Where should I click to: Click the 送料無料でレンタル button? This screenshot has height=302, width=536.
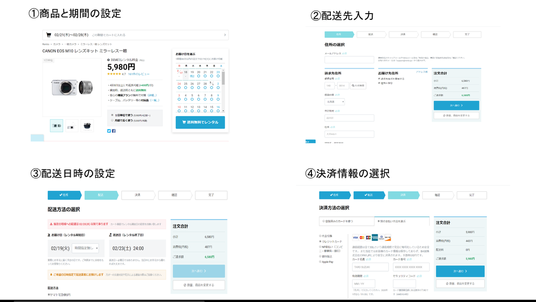[x=200, y=122]
